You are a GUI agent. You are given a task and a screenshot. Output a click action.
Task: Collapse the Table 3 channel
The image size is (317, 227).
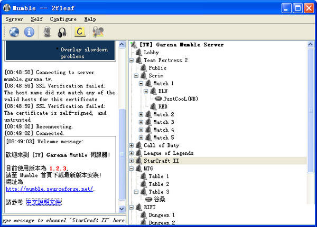click(x=136, y=192)
